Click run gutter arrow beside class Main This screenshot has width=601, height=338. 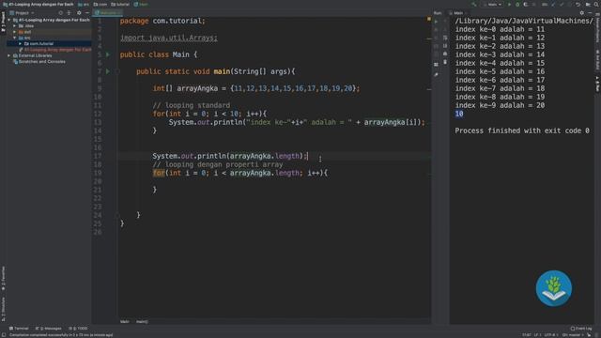pyautogui.click(x=108, y=54)
